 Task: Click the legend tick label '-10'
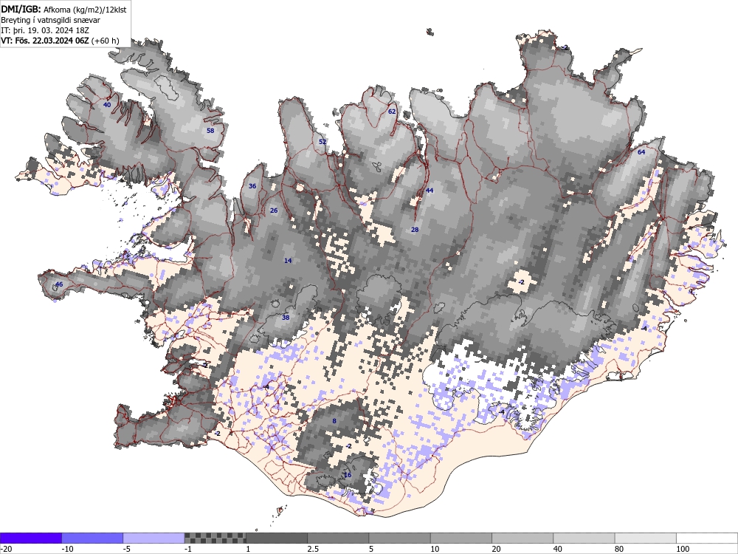coord(68,550)
